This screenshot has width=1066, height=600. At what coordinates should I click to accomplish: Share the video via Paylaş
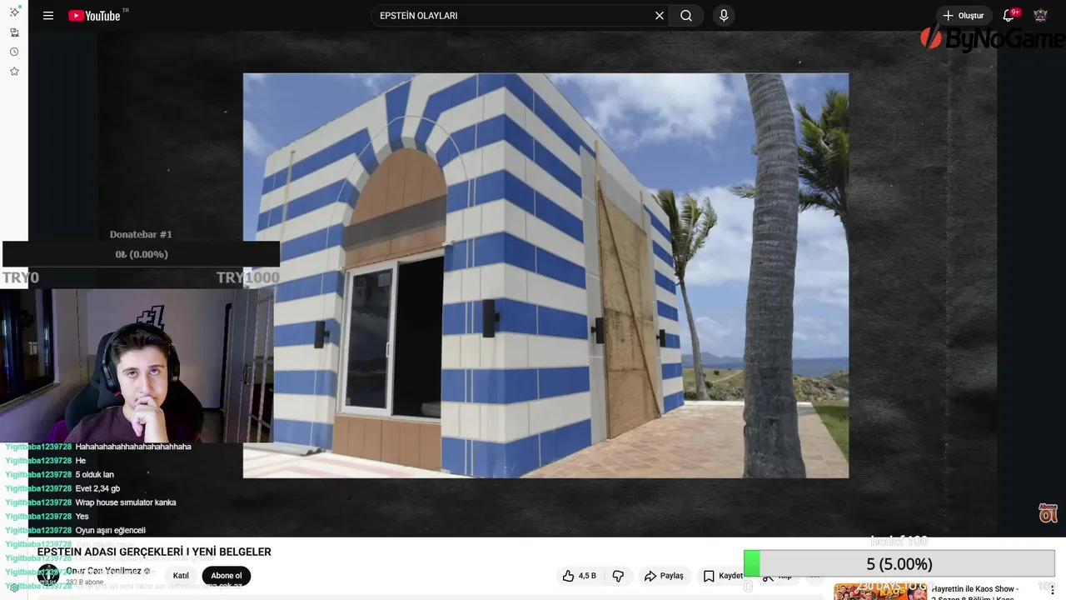tap(664, 576)
